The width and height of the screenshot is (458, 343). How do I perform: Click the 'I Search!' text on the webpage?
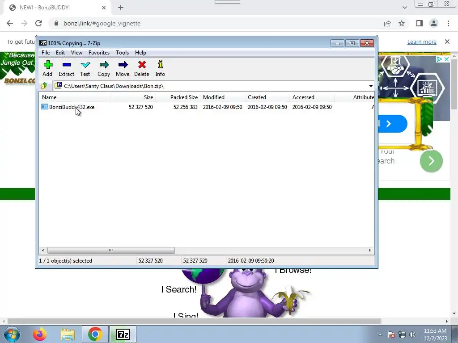click(179, 289)
